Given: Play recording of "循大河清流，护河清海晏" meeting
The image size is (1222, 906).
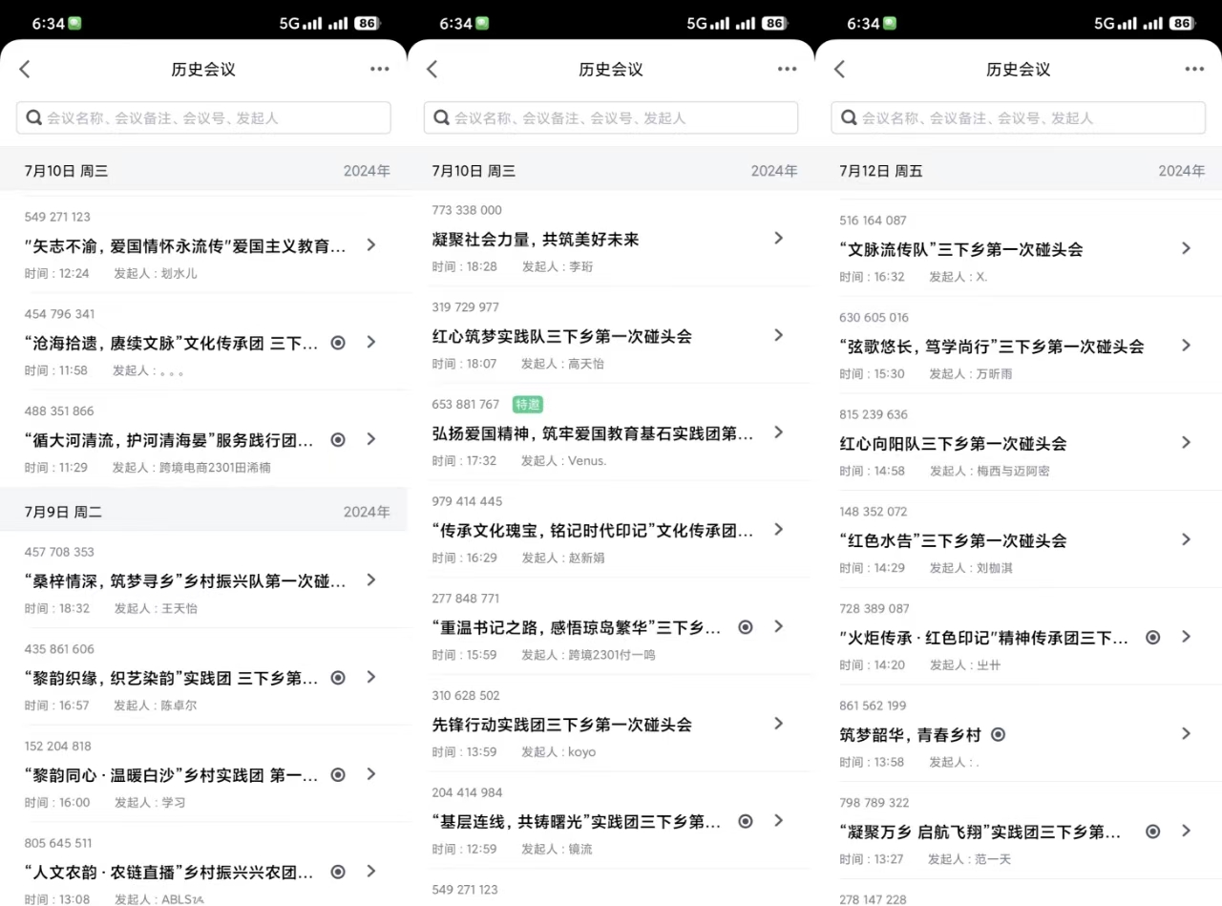Looking at the screenshot, I should coord(338,439).
